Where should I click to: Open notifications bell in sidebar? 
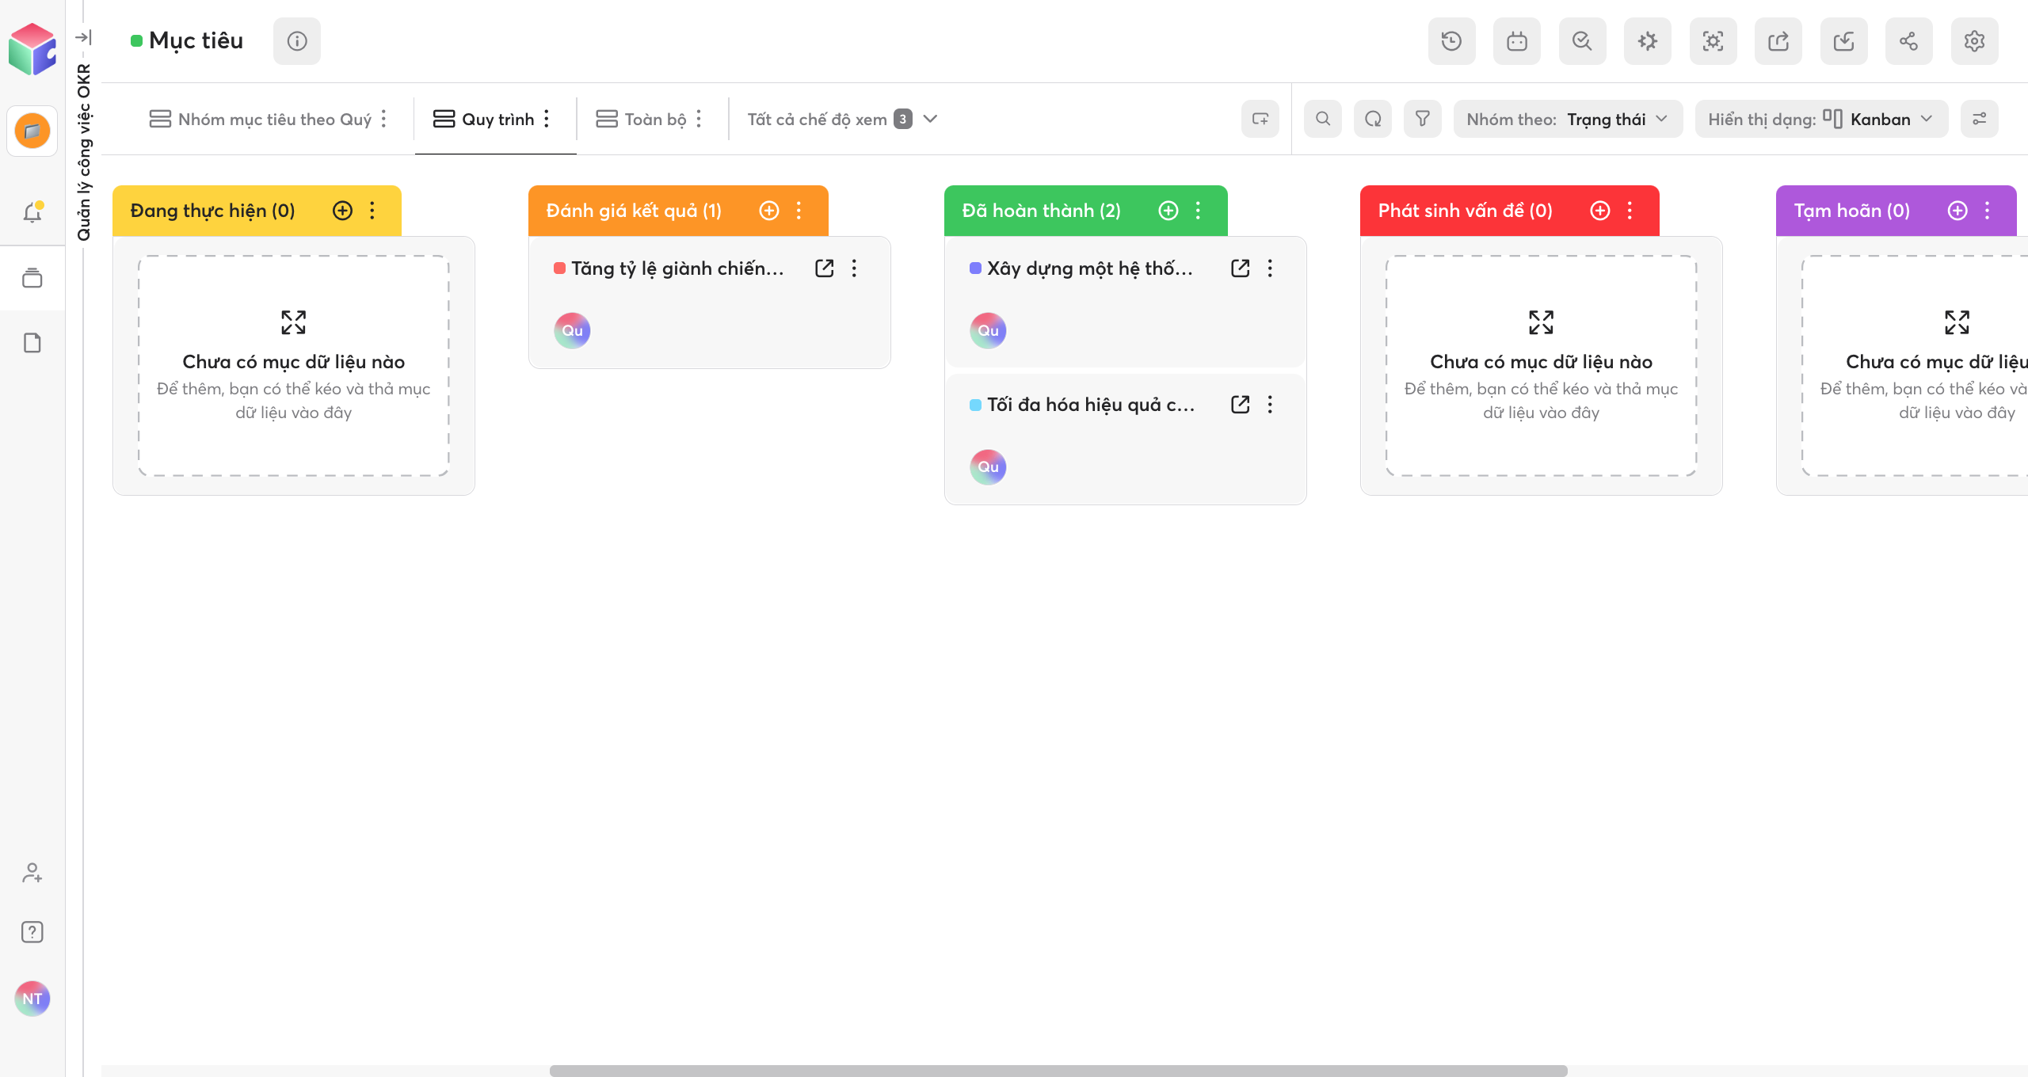(32, 212)
